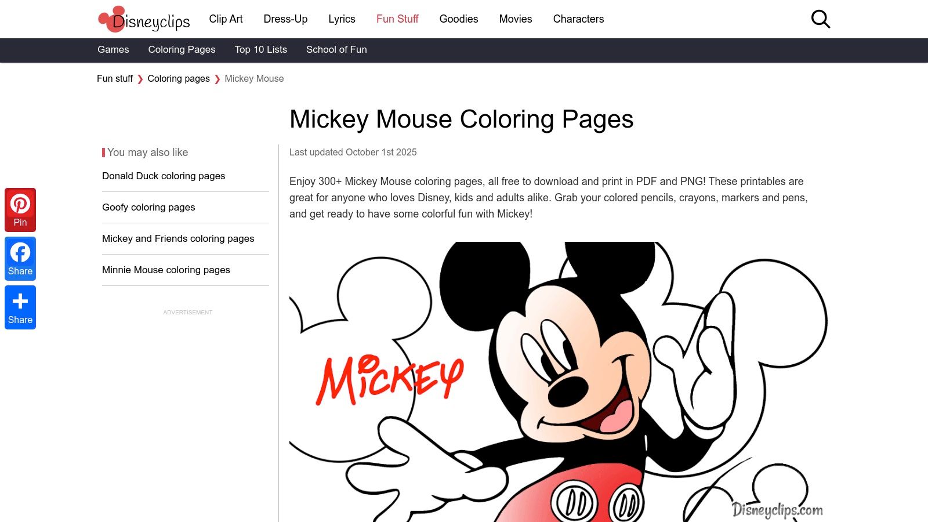
Task: Pin this page to Pinterest
Action: click(20, 209)
